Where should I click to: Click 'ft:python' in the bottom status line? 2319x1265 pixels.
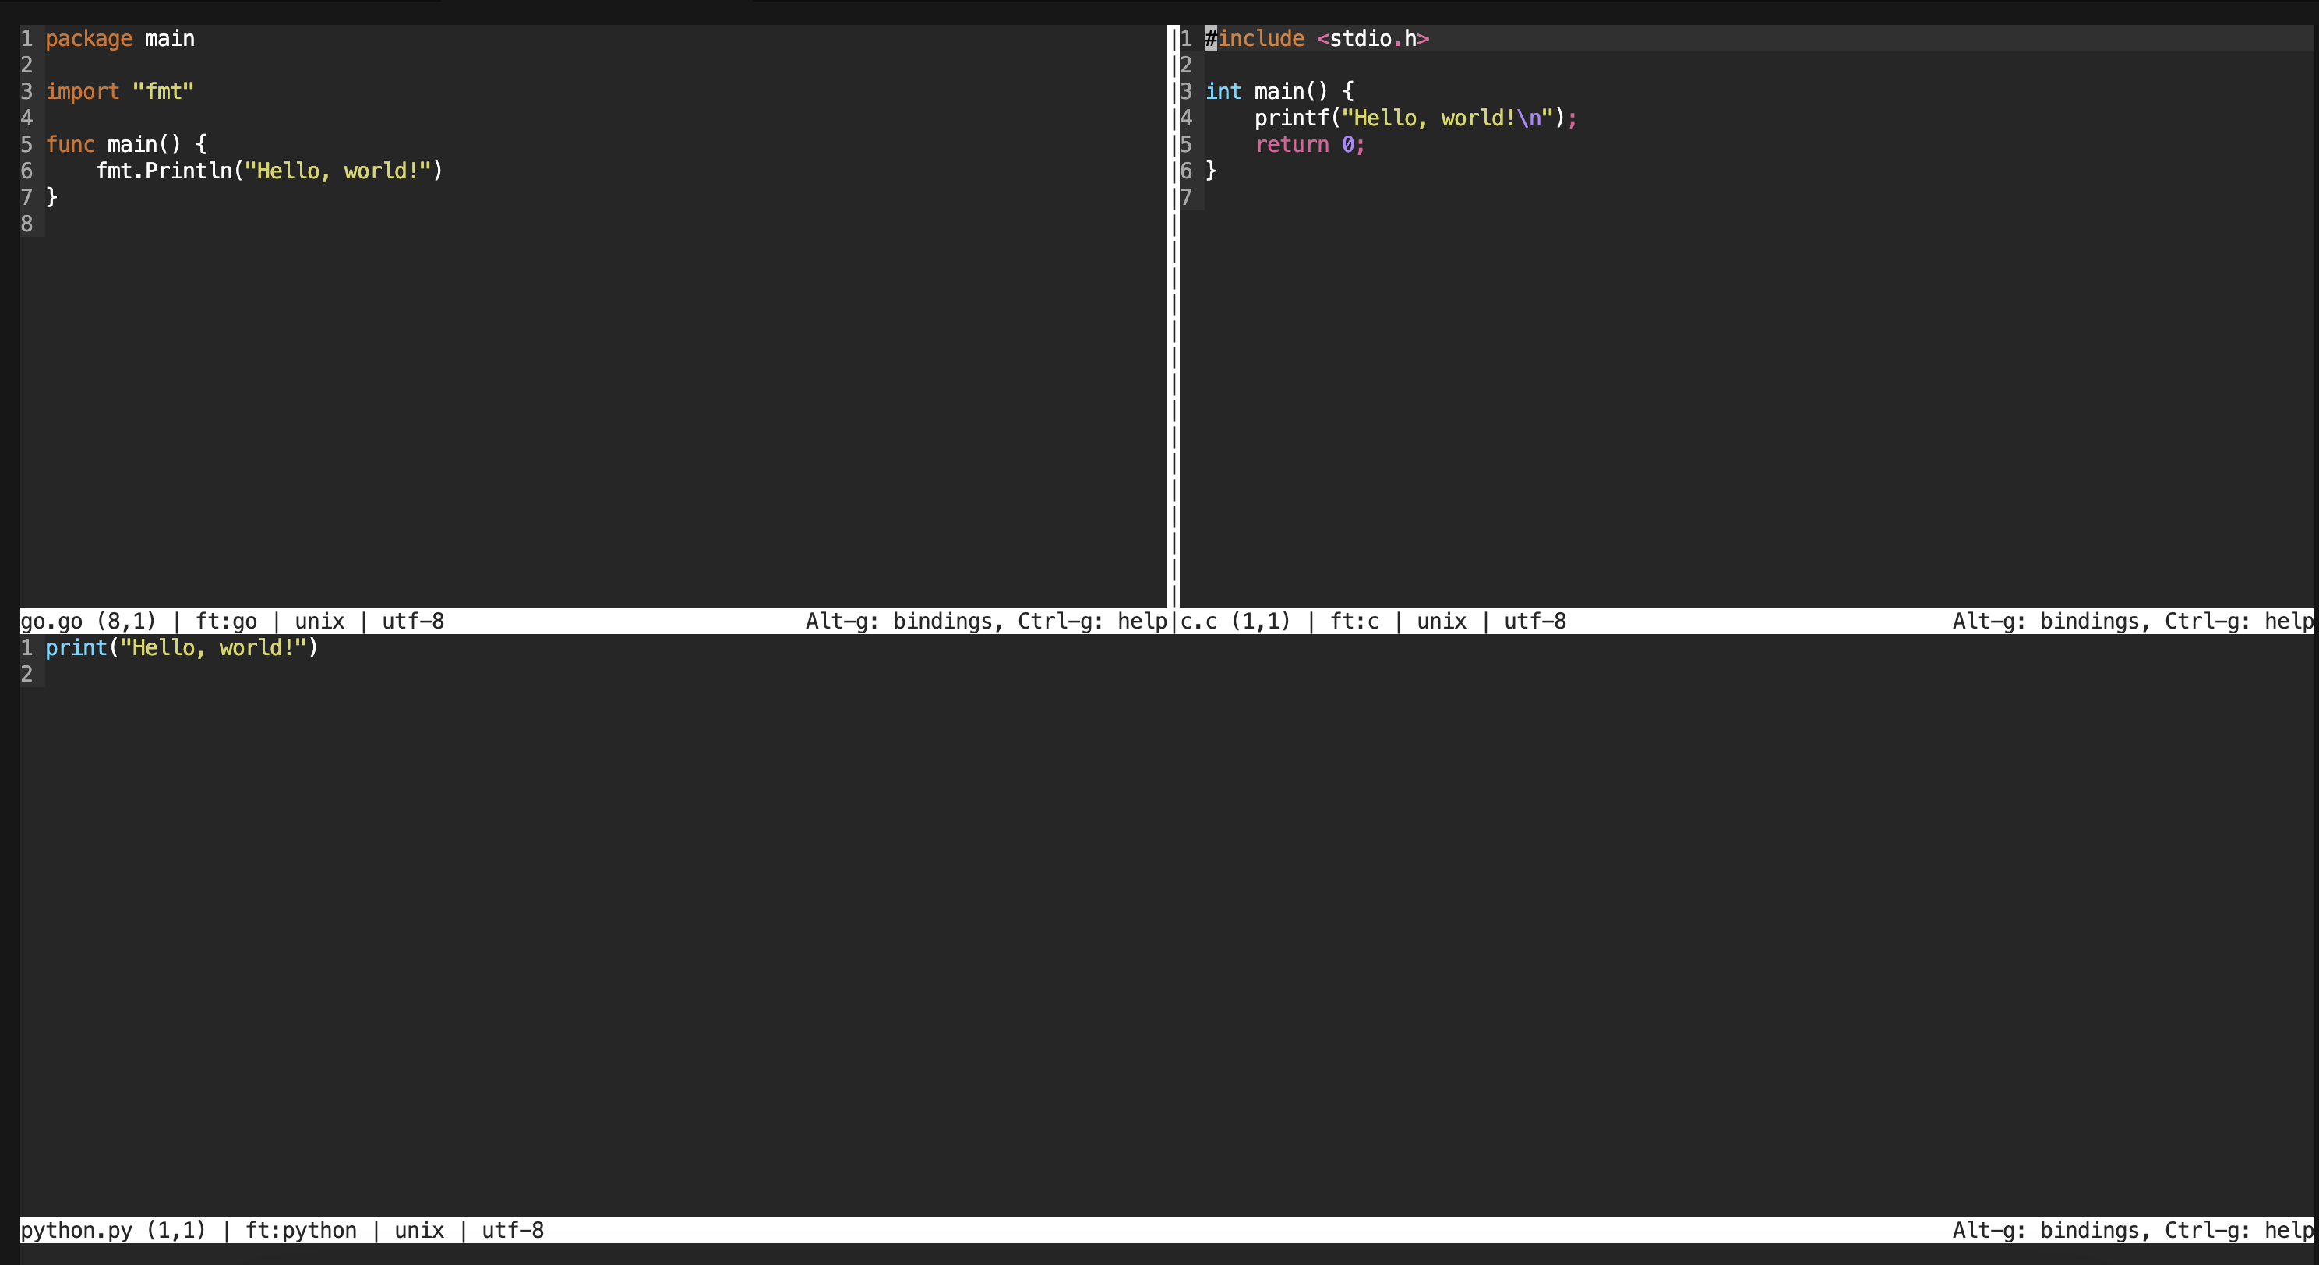point(301,1230)
